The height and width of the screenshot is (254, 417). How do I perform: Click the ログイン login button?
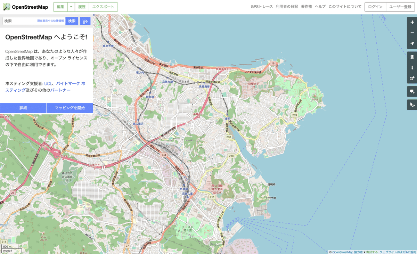click(x=375, y=7)
